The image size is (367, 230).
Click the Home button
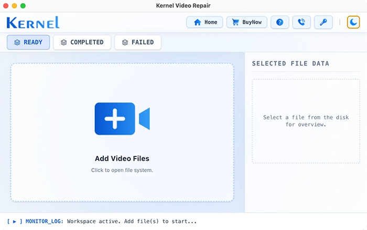(x=204, y=22)
